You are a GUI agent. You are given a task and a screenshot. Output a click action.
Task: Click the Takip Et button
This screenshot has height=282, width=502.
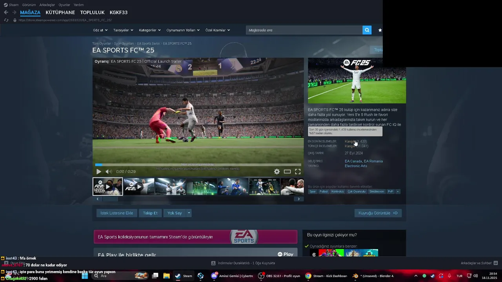pos(150,213)
